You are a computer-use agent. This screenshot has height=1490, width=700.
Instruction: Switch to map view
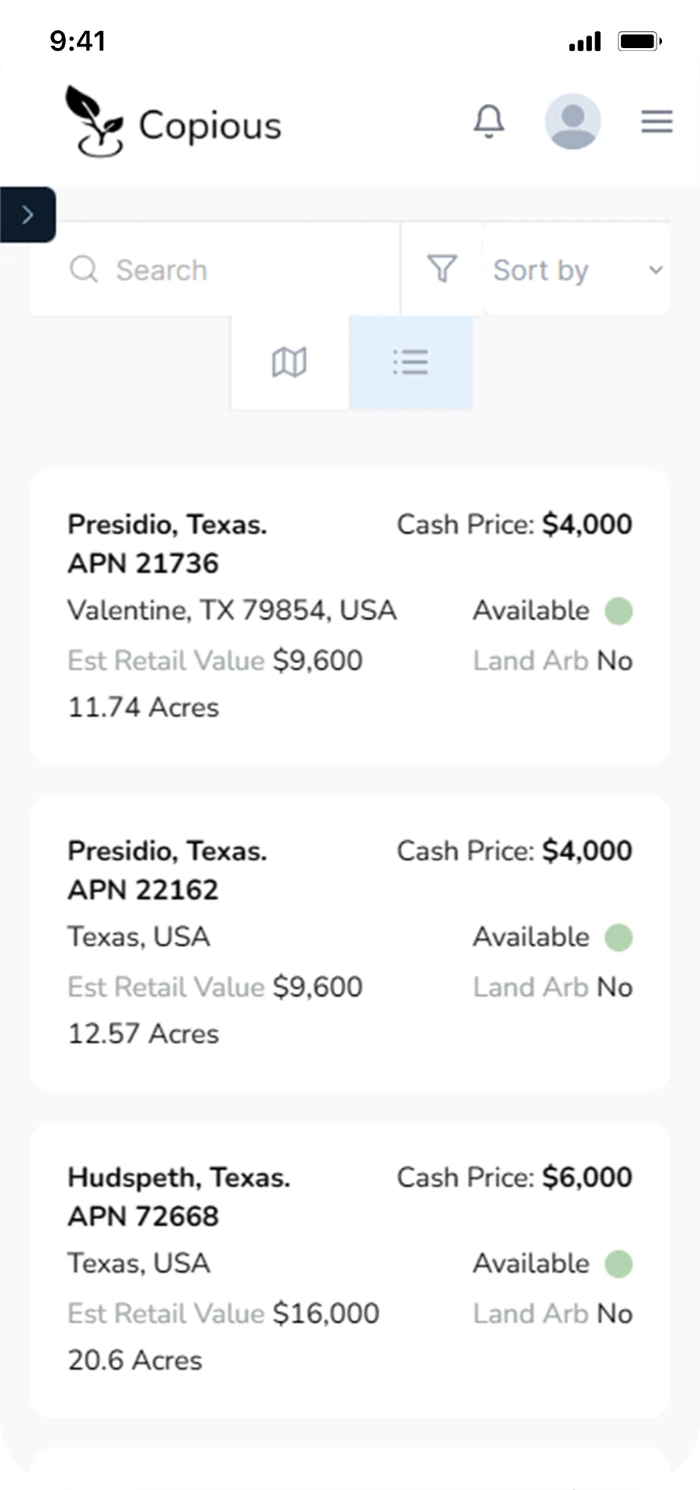(289, 362)
